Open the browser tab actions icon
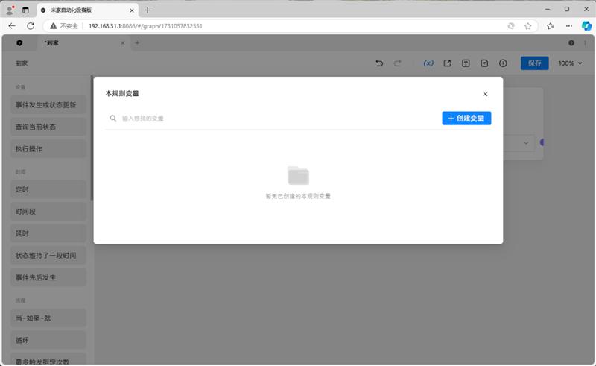 pos(25,10)
